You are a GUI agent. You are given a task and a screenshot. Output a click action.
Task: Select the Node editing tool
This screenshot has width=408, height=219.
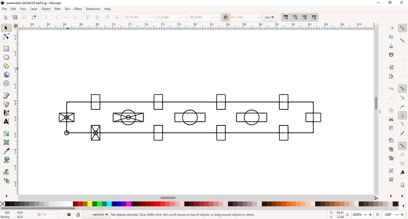(x=6, y=37)
